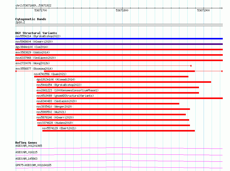This screenshot has height=171, width=230.
Task: Open the nsv4741556 (Quan2021) variant label
Action: pyautogui.click(x=50, y=74)
